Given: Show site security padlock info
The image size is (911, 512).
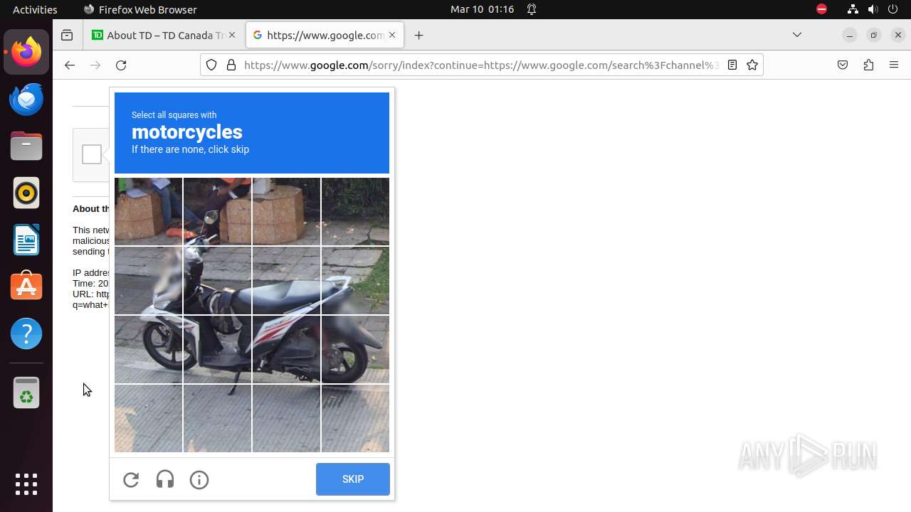Looking at the screenshot, I should point(231,65).
